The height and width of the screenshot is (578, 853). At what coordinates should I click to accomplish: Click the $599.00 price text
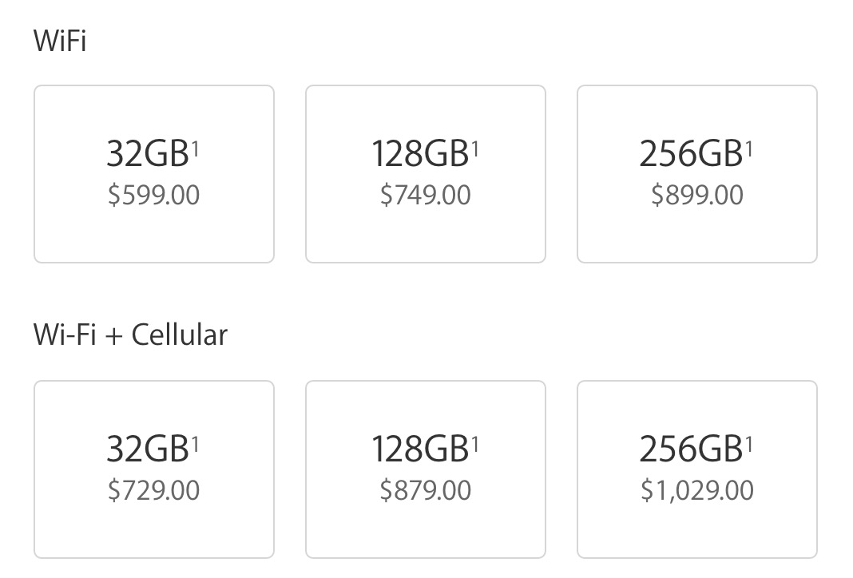pos(153,196)
